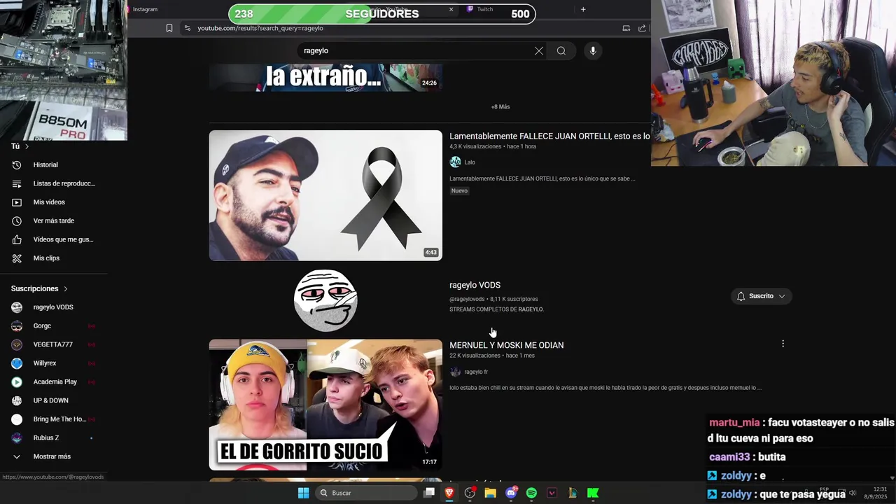The height and width of the screenshot is (504, 896).
Task: Click Lalo channel avatar icon
Action: coord(455,162)
